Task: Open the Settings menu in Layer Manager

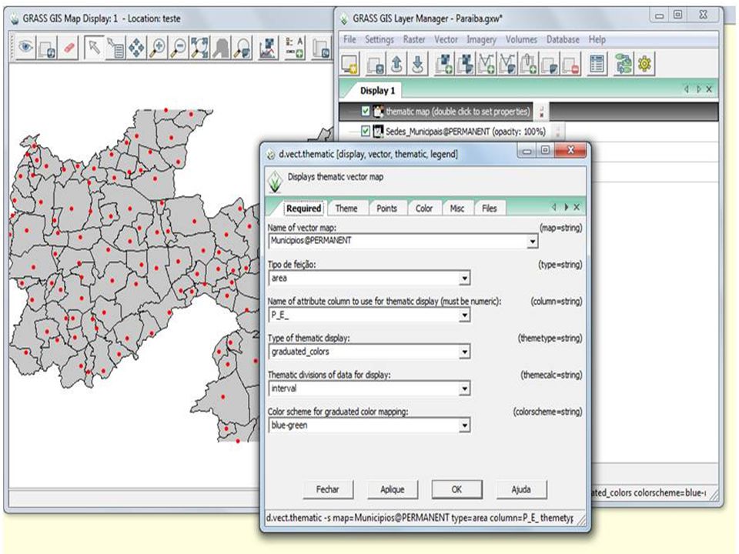Action: [x=380, y=39]
